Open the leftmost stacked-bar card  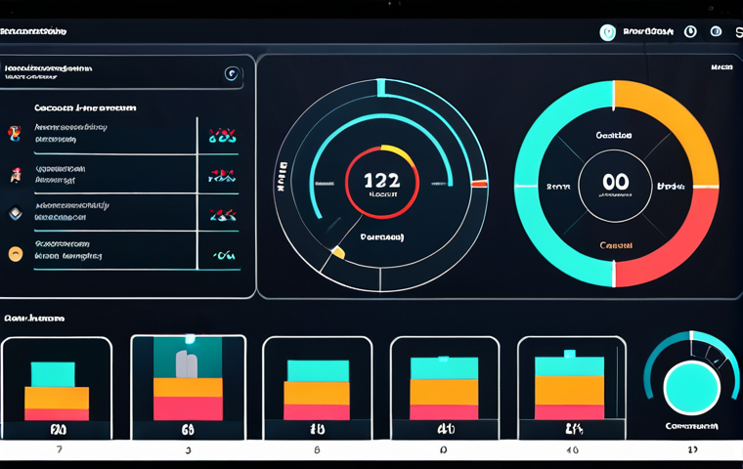pos(57,388)
